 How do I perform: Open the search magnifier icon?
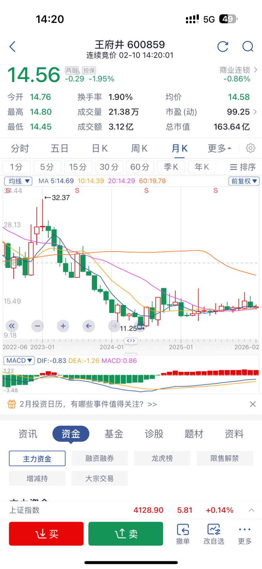[248, 46]
